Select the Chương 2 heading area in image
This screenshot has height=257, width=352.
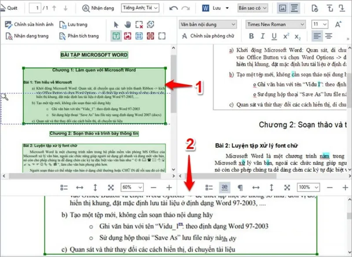point(94,133)
